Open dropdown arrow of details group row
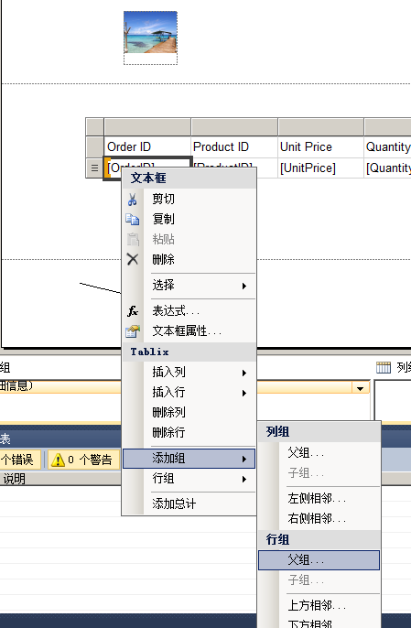Screen dimensions: 411x628 tap(360, 388)
